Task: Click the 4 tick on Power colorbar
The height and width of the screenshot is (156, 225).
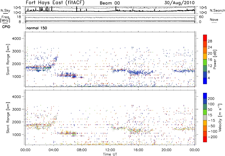Action: (x=209, y=78)
